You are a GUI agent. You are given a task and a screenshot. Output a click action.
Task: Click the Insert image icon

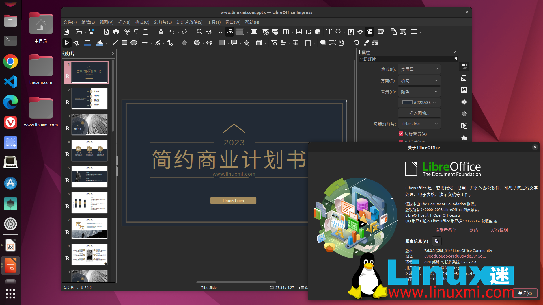(x=299, y=32)
